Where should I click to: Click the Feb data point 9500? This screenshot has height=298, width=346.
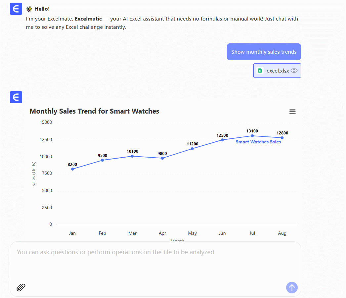click(103, 160)
